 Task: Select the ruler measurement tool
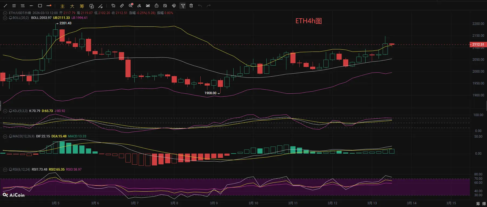point(122,6)
